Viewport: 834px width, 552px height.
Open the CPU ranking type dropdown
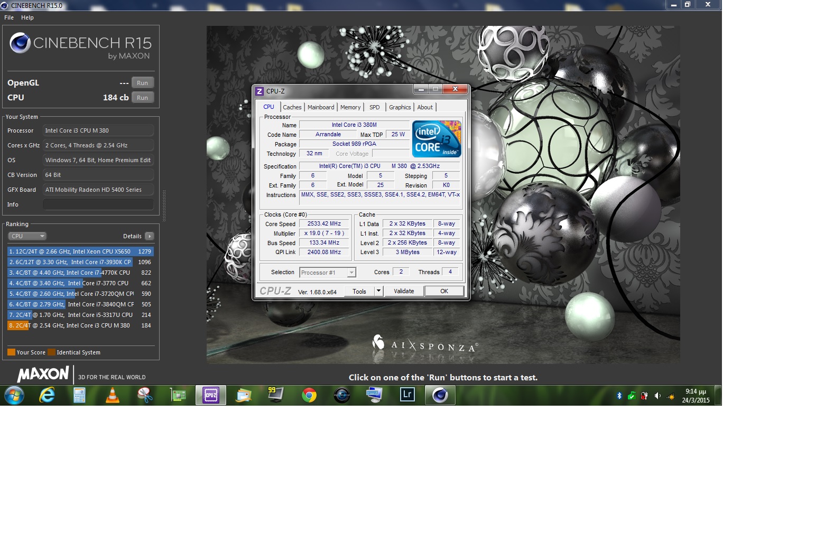[27, 236]
